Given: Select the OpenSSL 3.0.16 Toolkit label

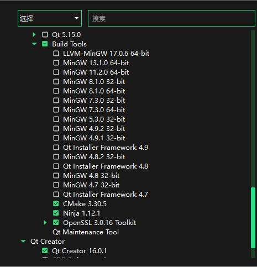Looking at the screenshot, I should pos(99,222).
